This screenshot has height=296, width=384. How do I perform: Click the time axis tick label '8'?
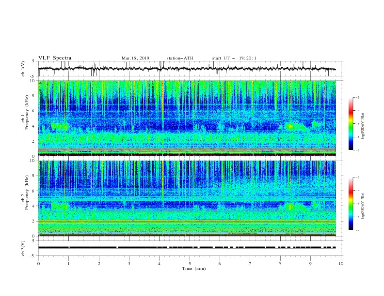280,264
